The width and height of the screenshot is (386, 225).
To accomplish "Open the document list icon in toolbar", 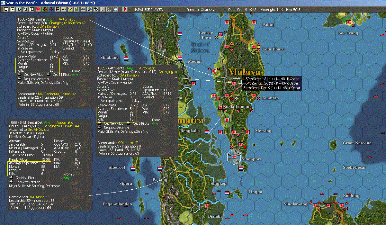I will [13, 9].
